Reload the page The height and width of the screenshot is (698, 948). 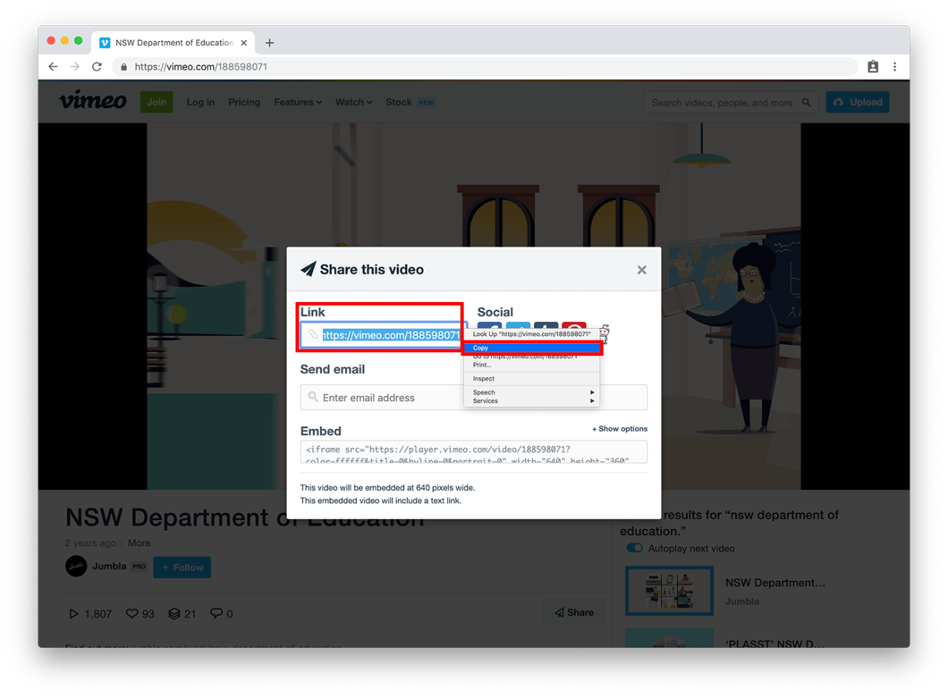(x=96, y=67)
